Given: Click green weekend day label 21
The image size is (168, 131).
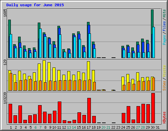Looking at the screenshot, I should (x=108, y=127).
